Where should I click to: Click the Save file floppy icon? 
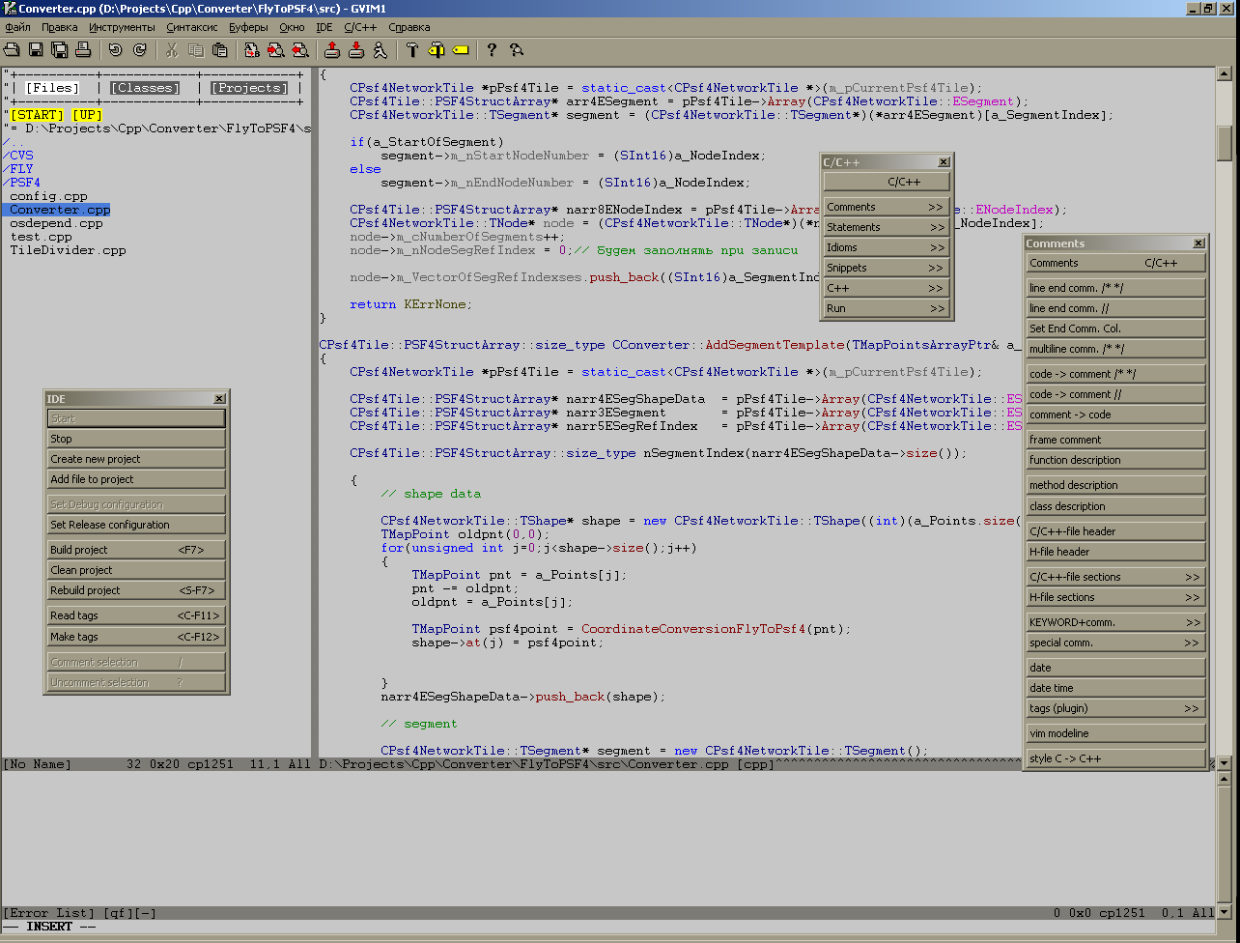click(36, 49)
